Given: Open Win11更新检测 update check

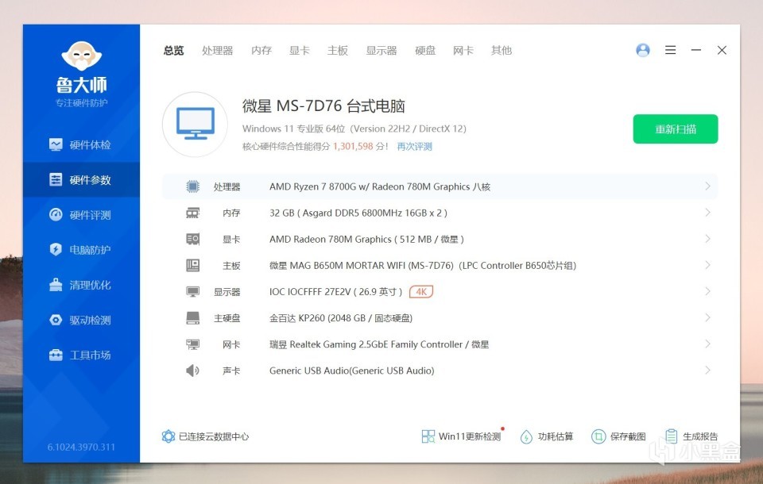Looking at the screenshot, I should [x=461, y=436].
